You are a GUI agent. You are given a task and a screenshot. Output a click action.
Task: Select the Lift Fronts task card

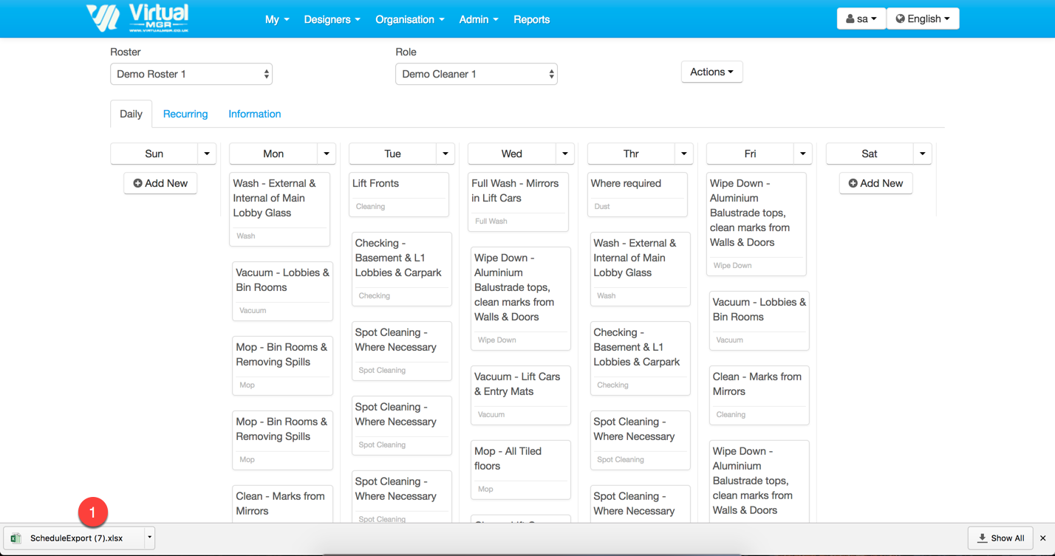[x=399, y=194]
